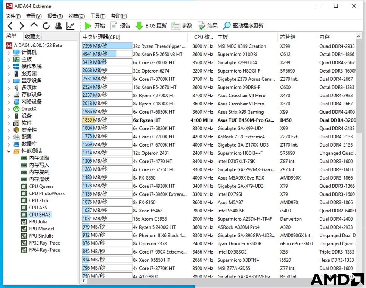The height and width of the screenshot is (288, 366).
Task: Start the benchmark with 开始
Action: tap(95, 25)
